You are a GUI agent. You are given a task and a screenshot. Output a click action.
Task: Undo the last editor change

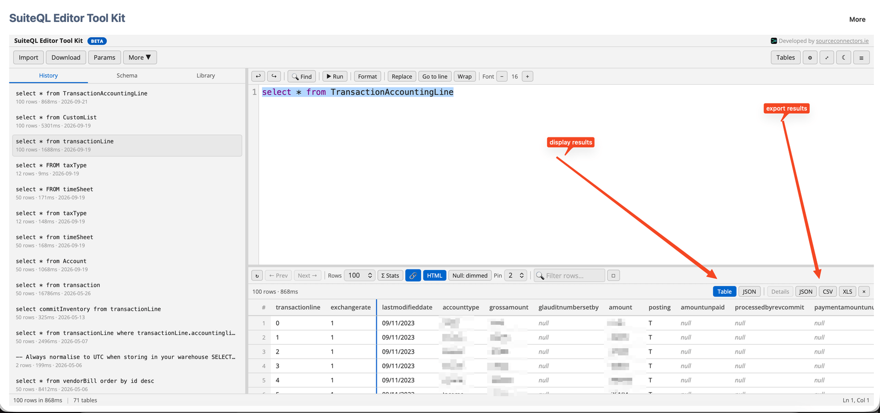(258, 76)
